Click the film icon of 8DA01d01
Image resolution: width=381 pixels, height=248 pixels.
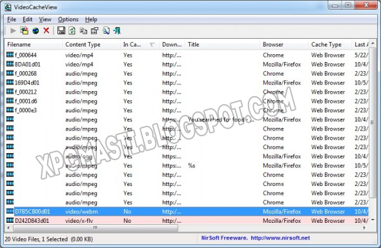10,64
